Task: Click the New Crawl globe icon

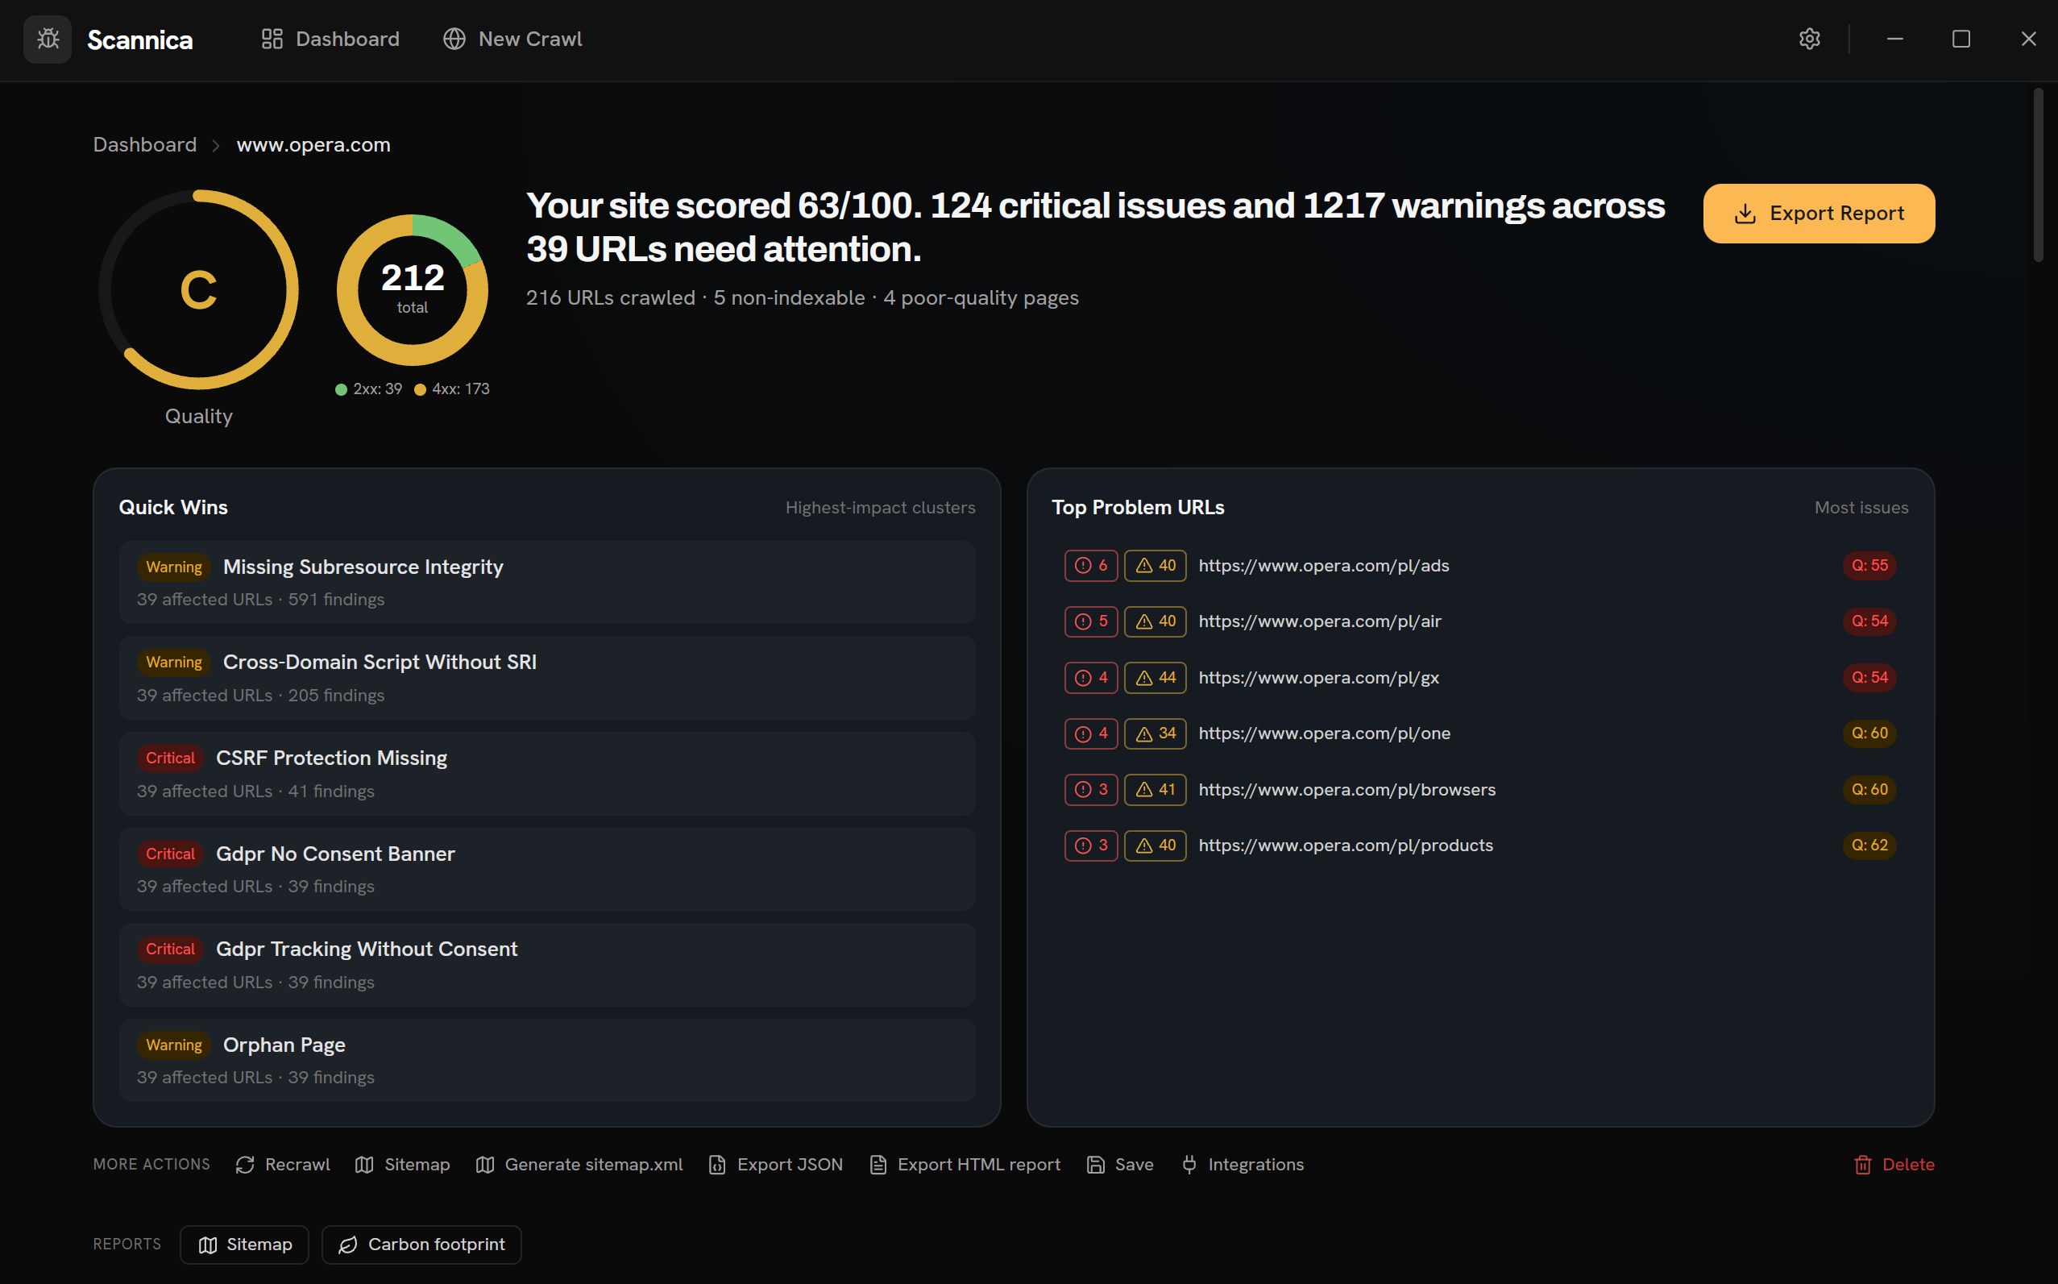Action: (454, 38)
